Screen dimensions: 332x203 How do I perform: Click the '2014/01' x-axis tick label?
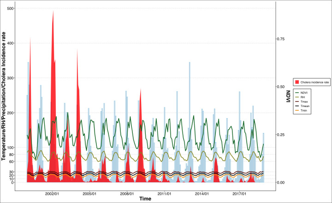pyautogui.click(x=202, y=194)
